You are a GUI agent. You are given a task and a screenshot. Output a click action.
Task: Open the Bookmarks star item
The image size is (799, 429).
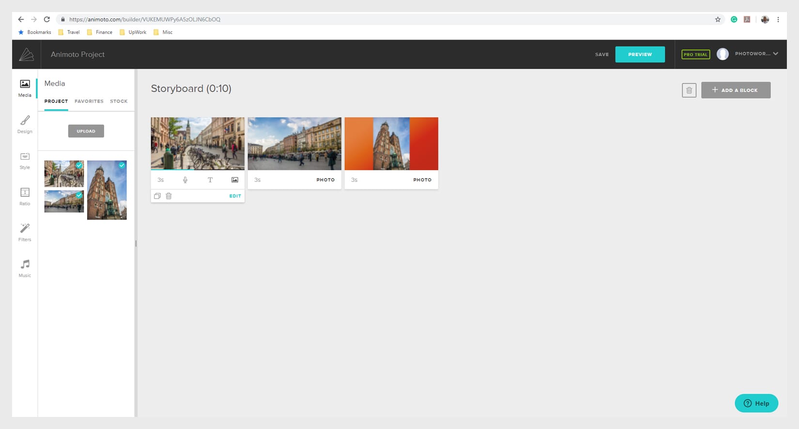34,32
